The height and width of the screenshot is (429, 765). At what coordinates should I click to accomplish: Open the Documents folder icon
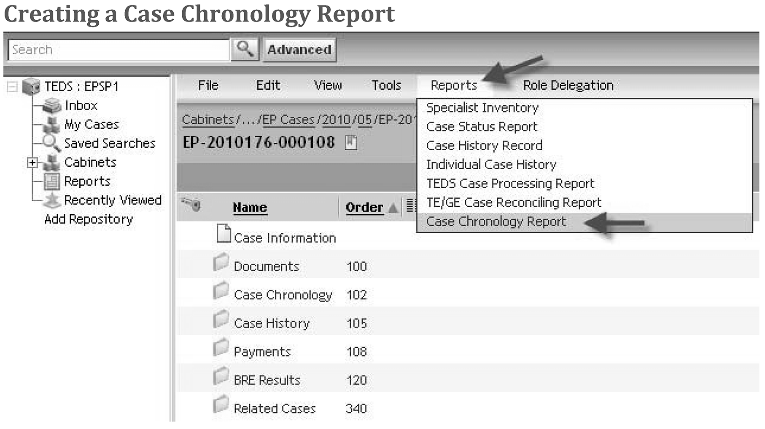(x=221, y=263)
